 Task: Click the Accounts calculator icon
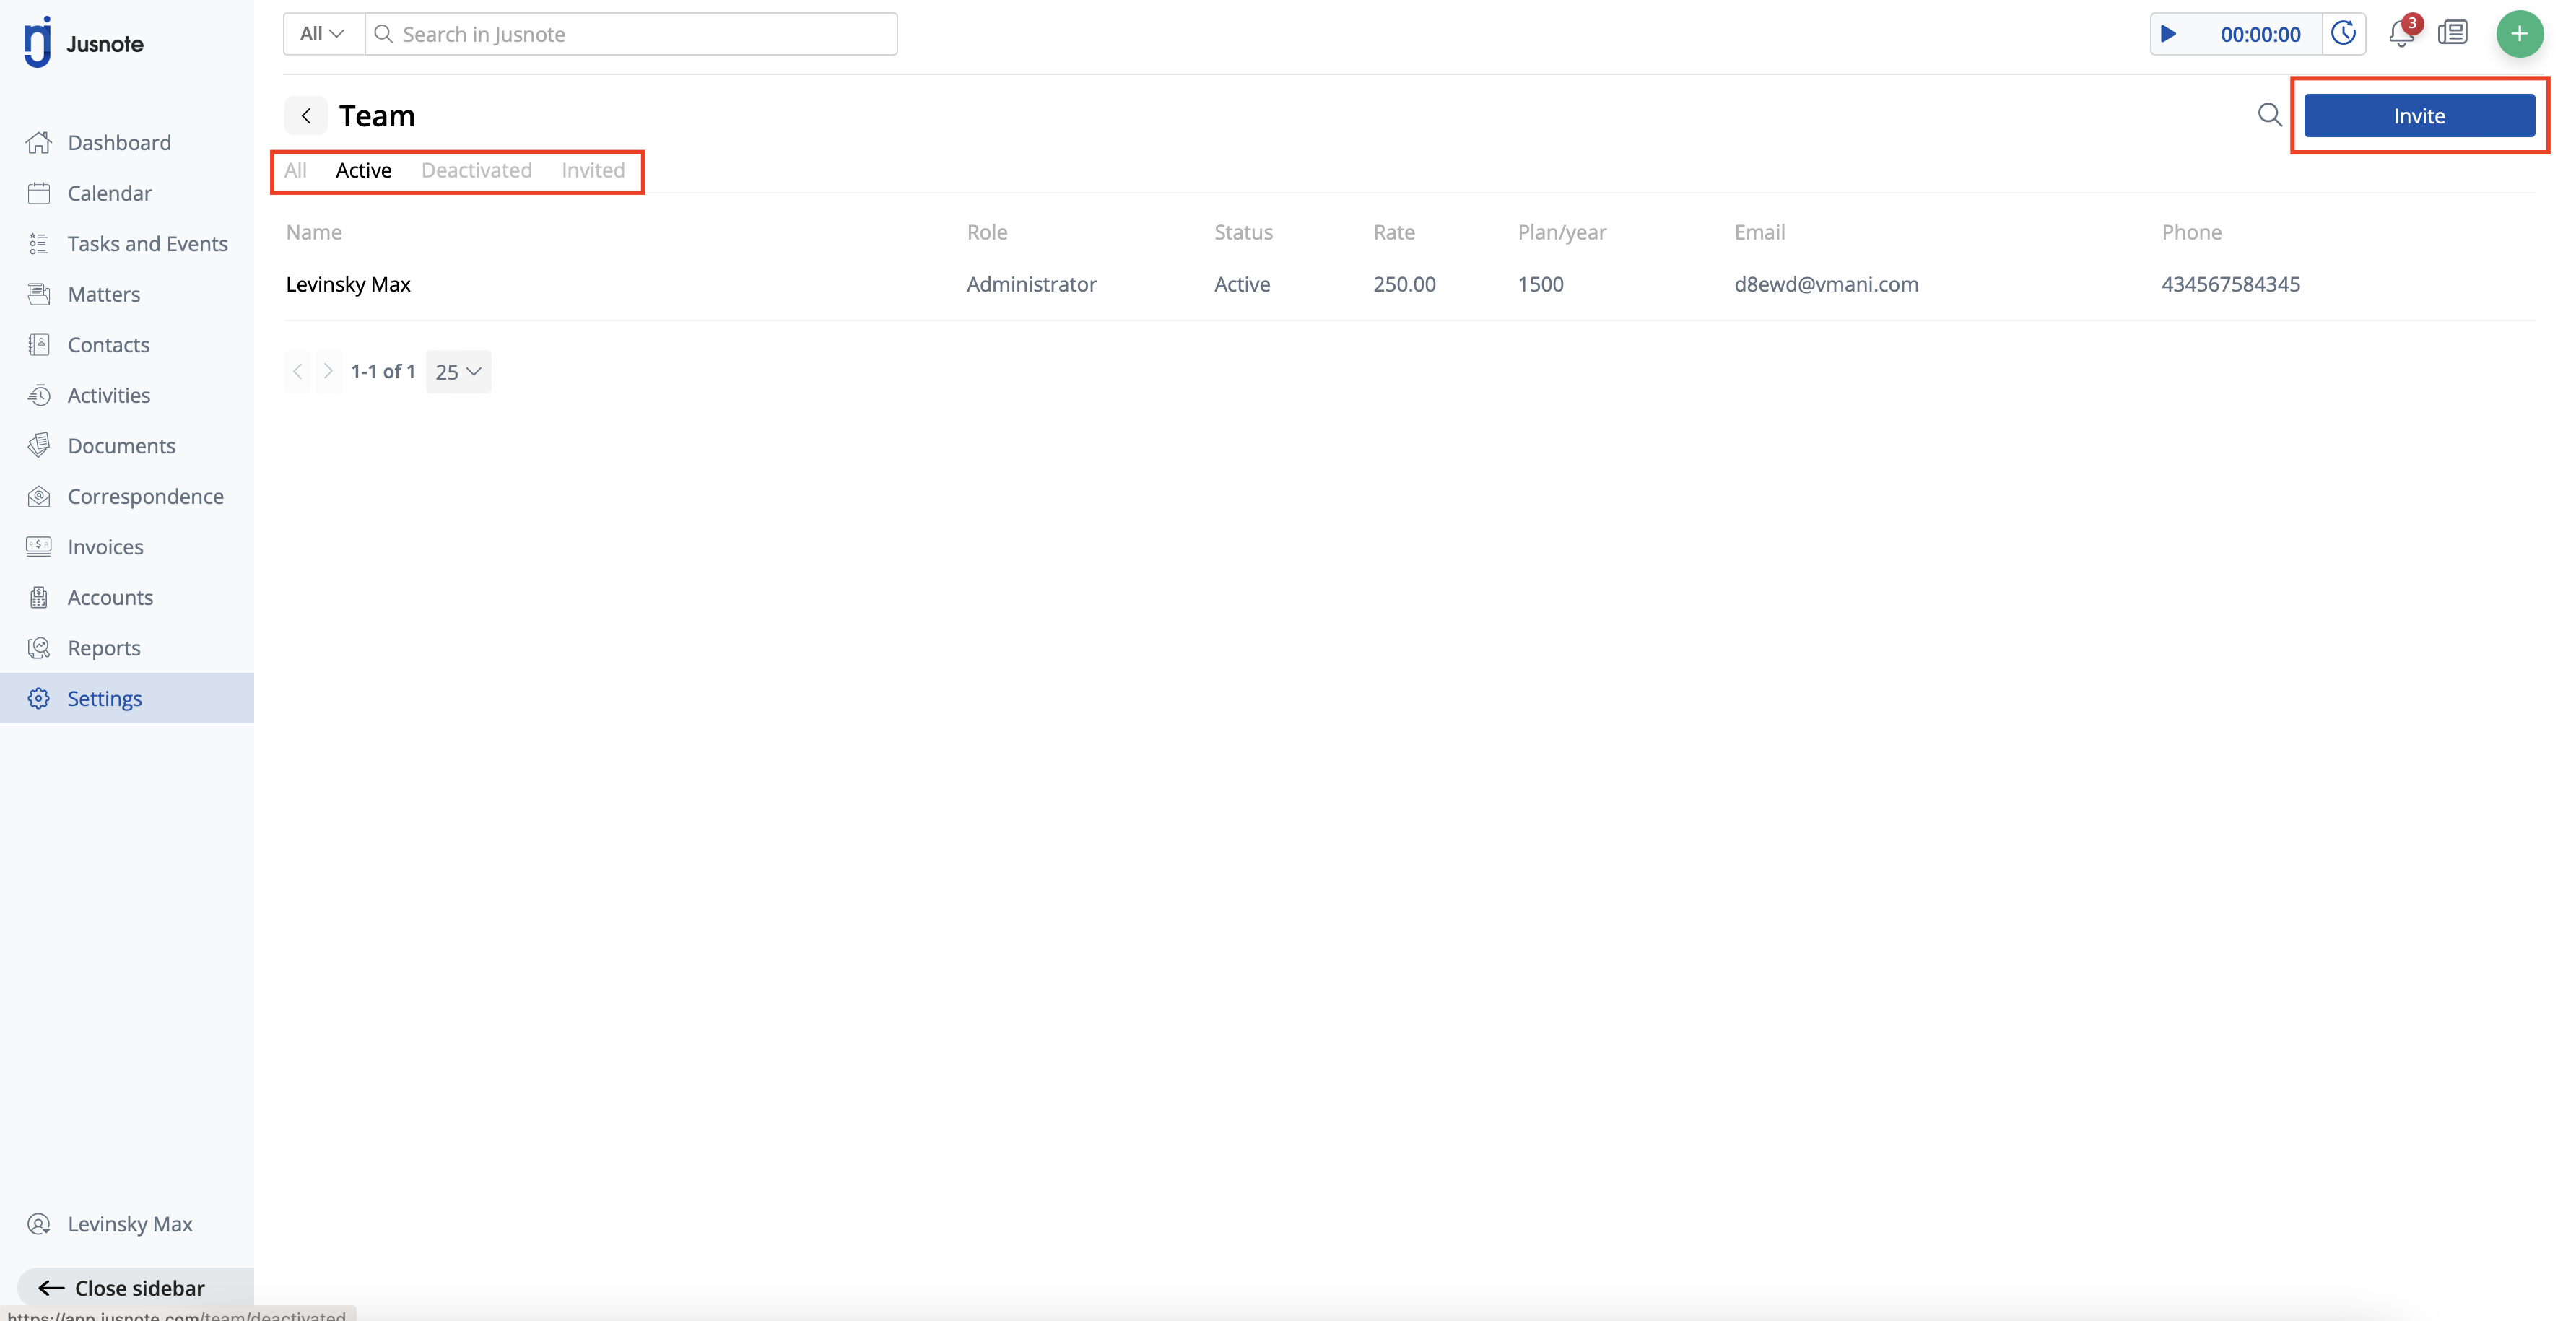pos(39,597)
